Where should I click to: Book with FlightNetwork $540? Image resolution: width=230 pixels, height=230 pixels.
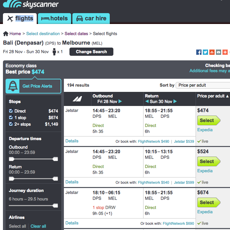tap(154, 182)
